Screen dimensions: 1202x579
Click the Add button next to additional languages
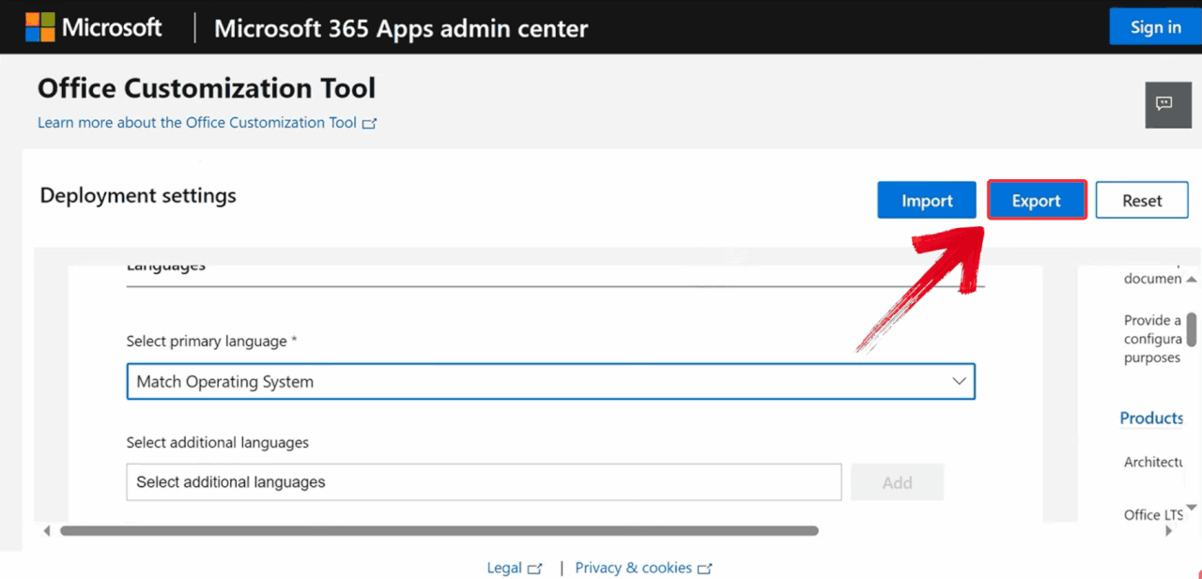[897, 482]
